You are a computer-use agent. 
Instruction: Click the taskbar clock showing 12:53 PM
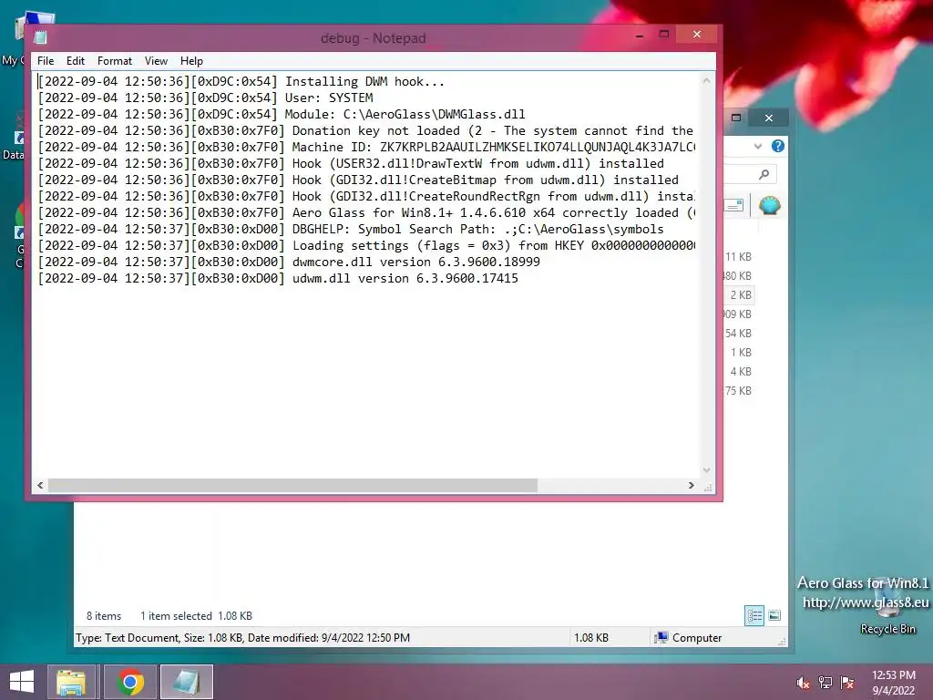893,683
